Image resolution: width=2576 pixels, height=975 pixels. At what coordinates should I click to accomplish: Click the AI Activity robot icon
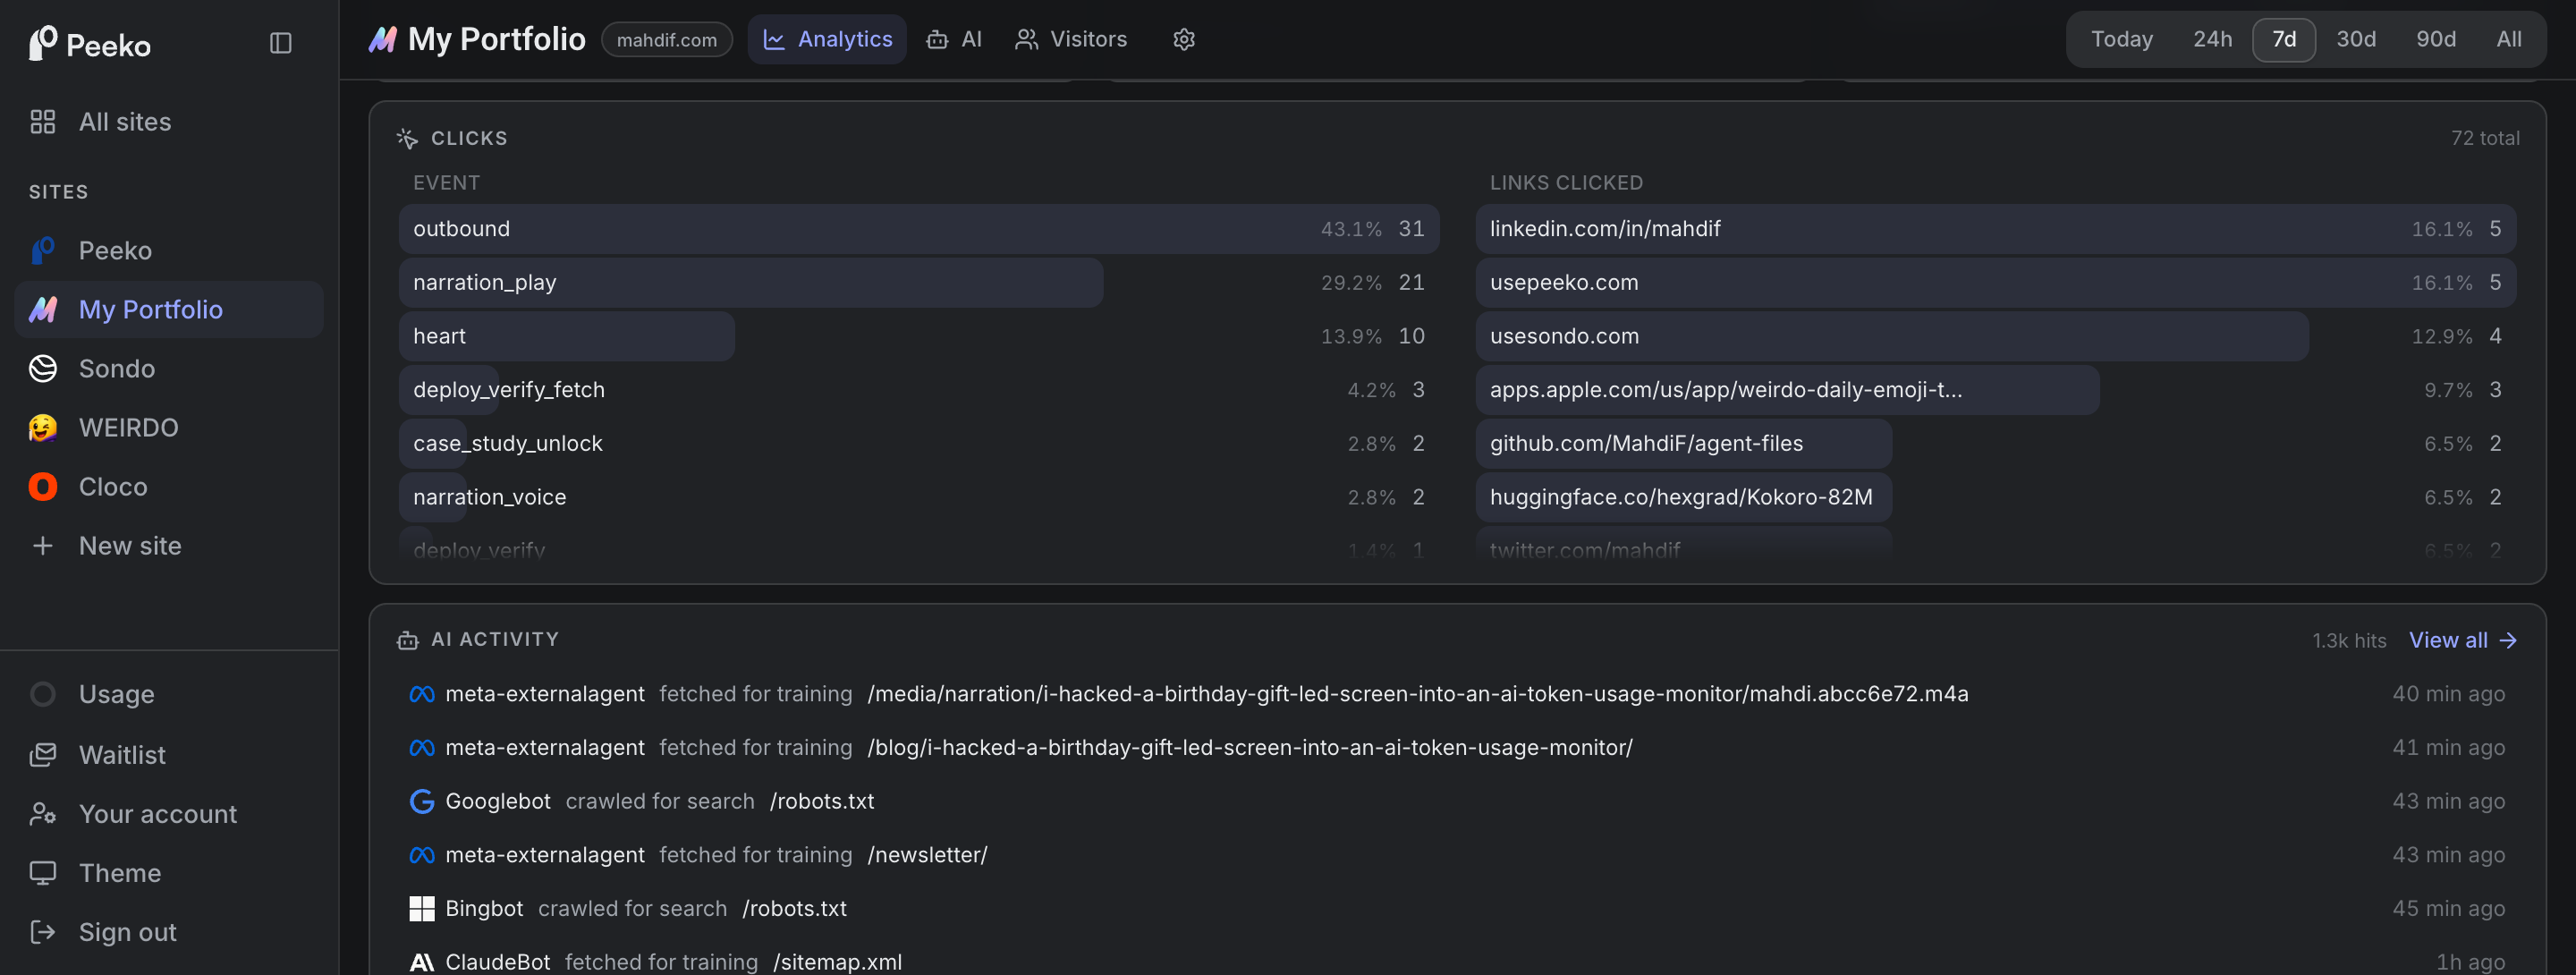coord(407,640)
